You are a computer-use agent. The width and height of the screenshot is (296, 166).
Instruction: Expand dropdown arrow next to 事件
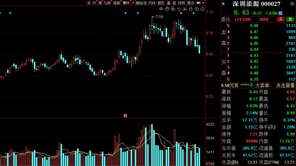(x=133, y=3)
